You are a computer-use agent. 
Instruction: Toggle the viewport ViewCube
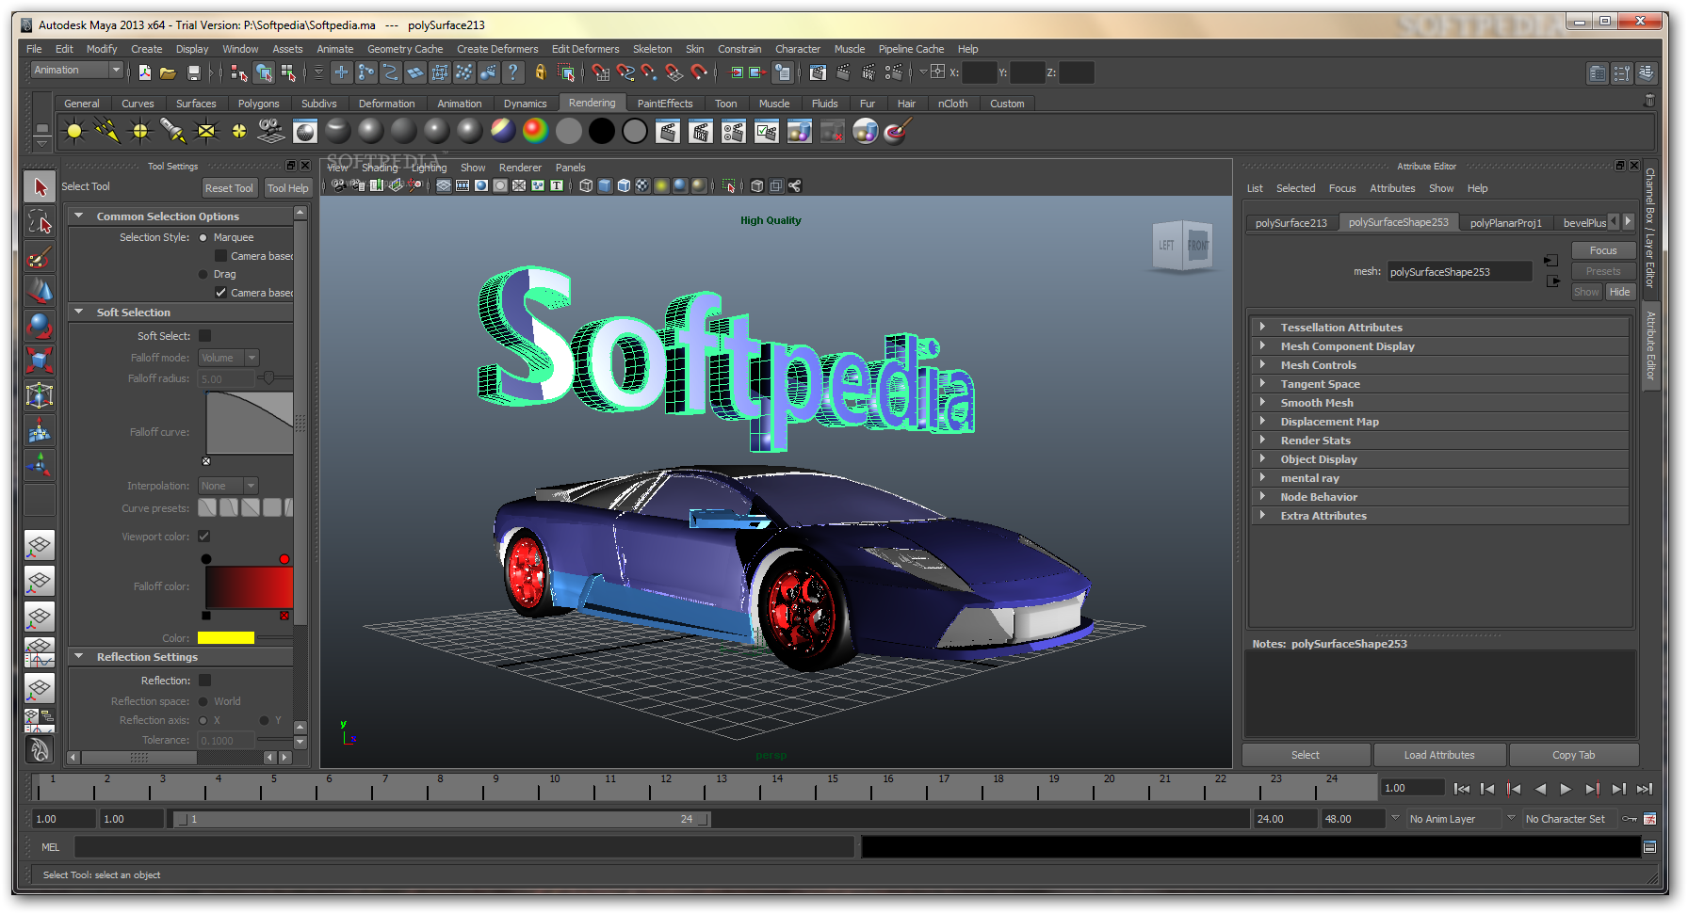point(1185,245)
